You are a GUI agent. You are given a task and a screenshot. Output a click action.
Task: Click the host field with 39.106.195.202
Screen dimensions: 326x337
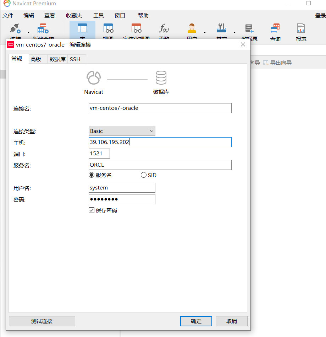click(x=160, y=142)
